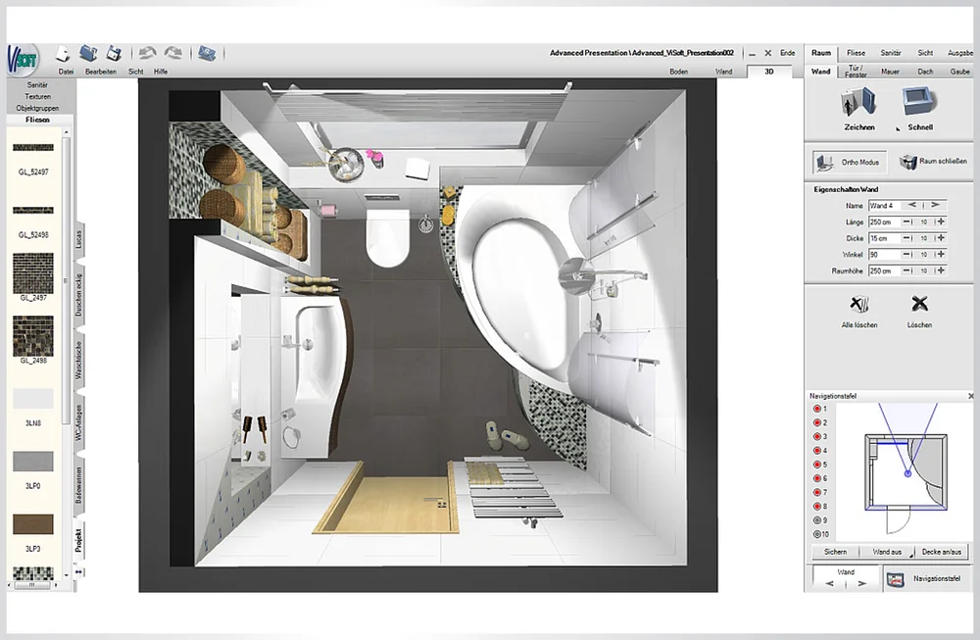
Task: Click the Decke an/aus button
Action: pyautogui.click(x=942, y=552)
